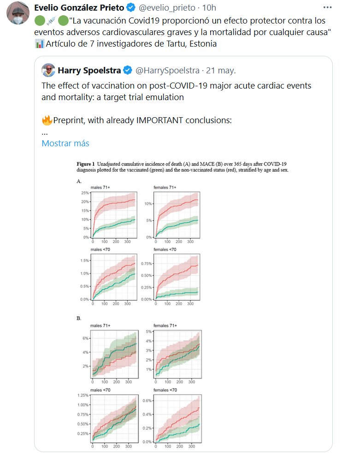Click the verified badge next to Evelio González Prieto
342x453 pixels.
pyautogui.click(x=130, y=8)
